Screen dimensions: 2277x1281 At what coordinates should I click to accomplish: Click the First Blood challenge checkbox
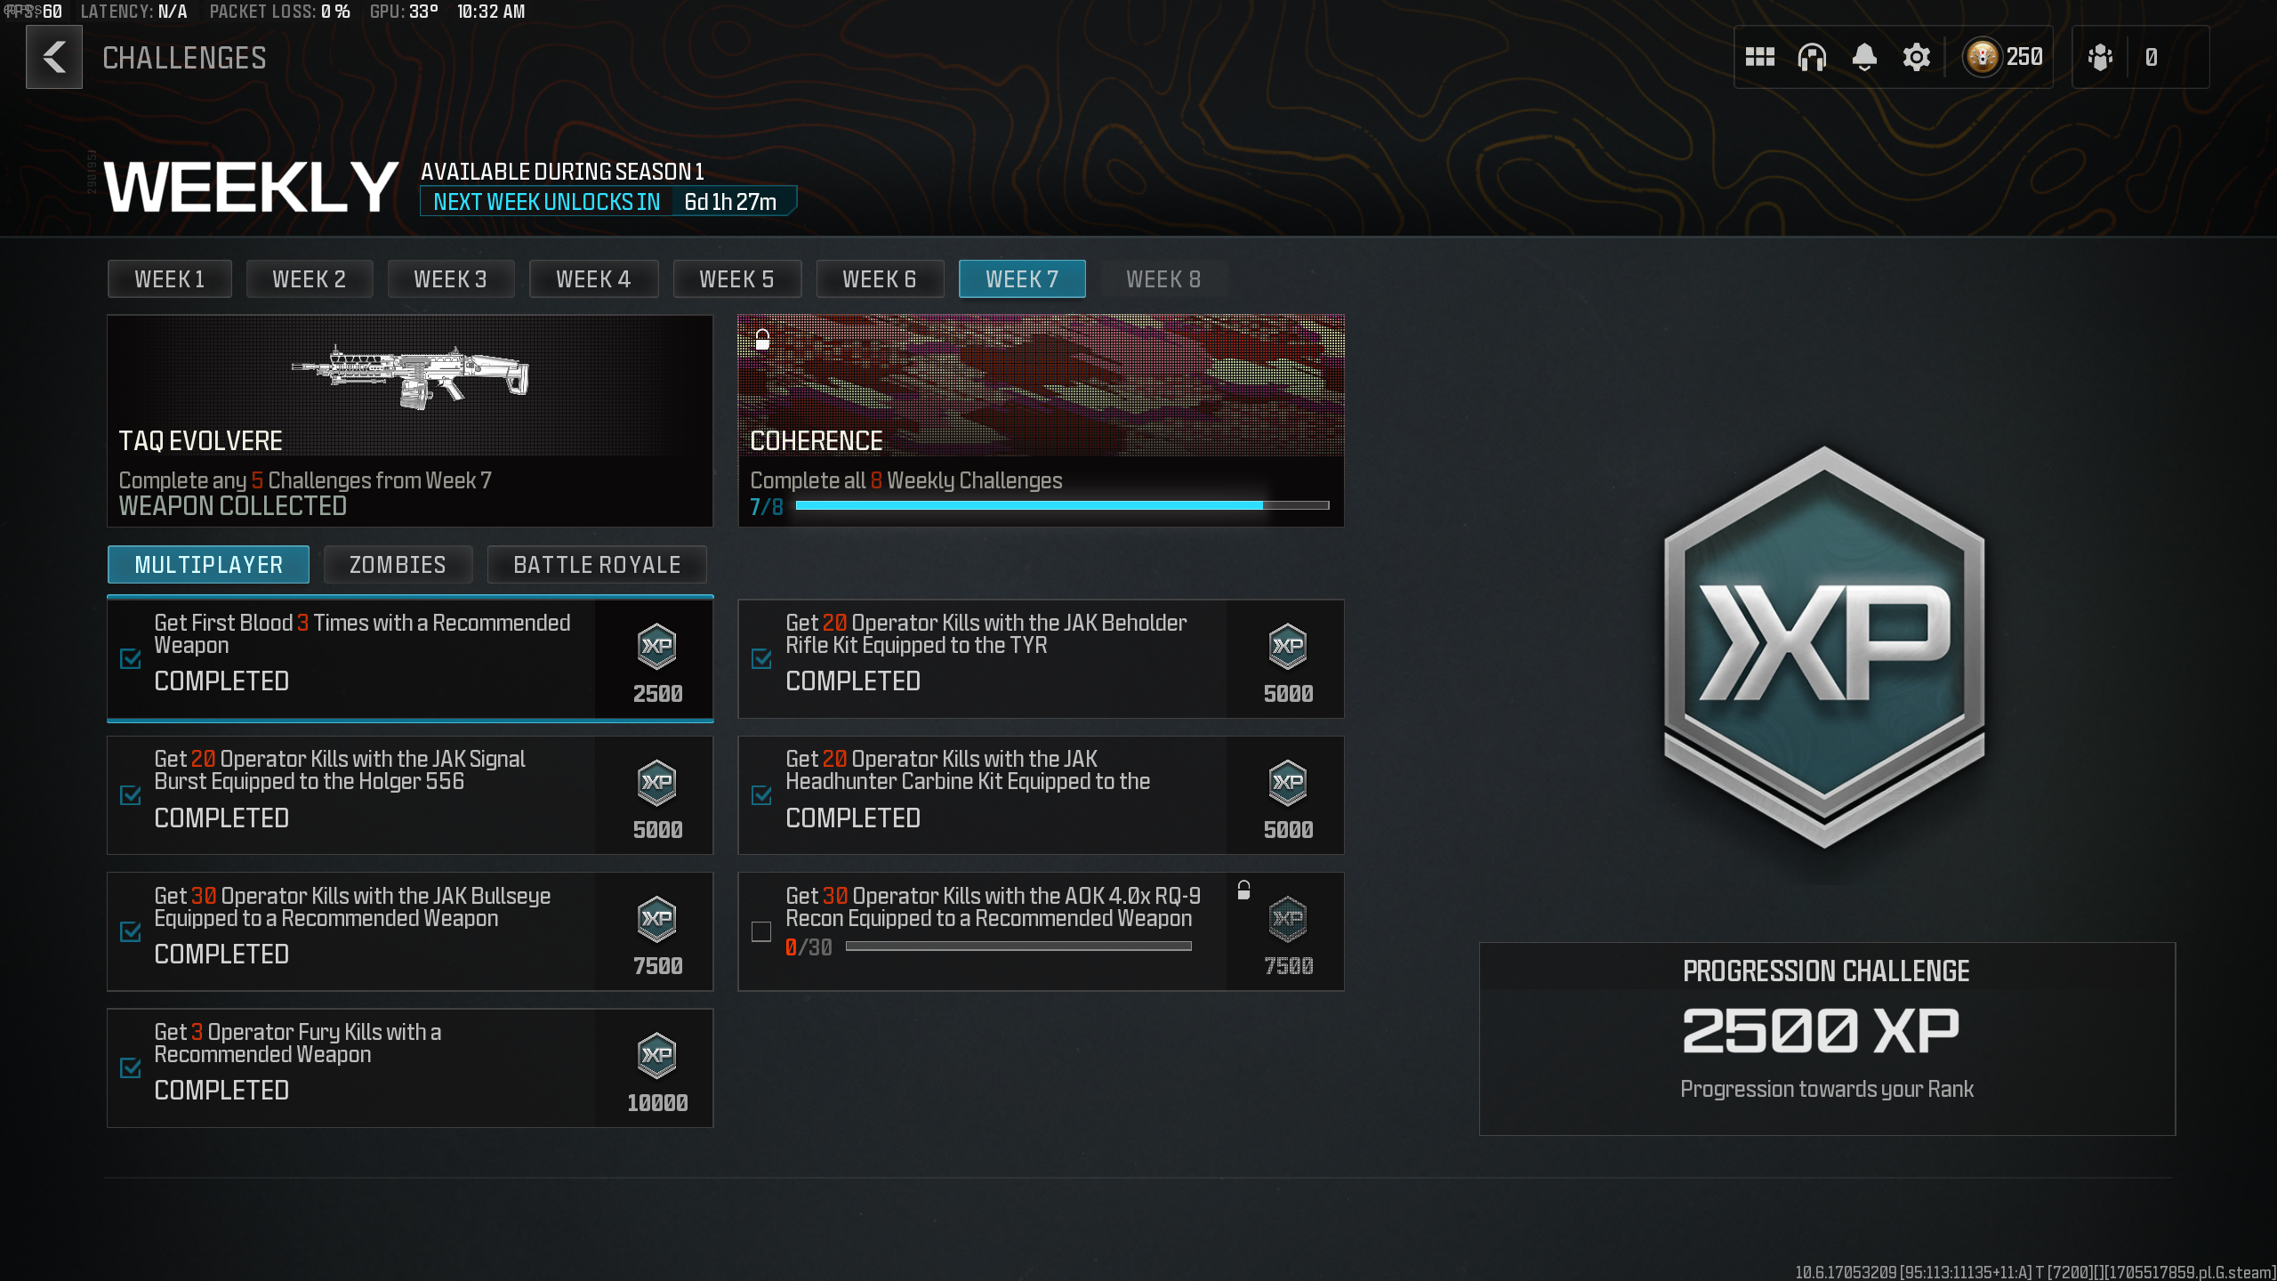tap(131, 658)
